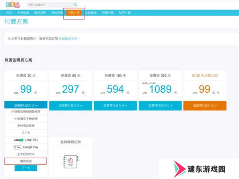This screenshot has width=239, height=179.
Task: Choose 全家超商代收 payment option
Action: [x=26, y=154]
